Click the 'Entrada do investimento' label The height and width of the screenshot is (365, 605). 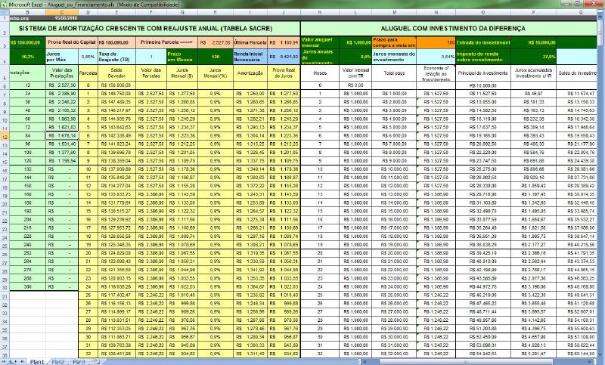coord(483,42)
